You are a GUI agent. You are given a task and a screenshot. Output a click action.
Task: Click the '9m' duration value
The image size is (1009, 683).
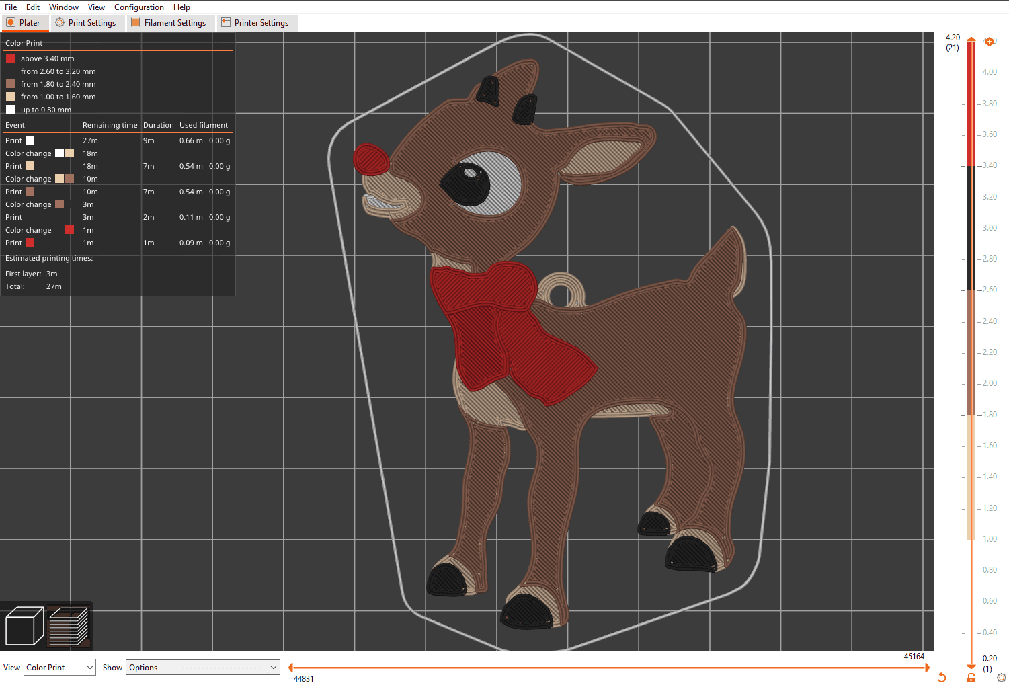[149, 140]
